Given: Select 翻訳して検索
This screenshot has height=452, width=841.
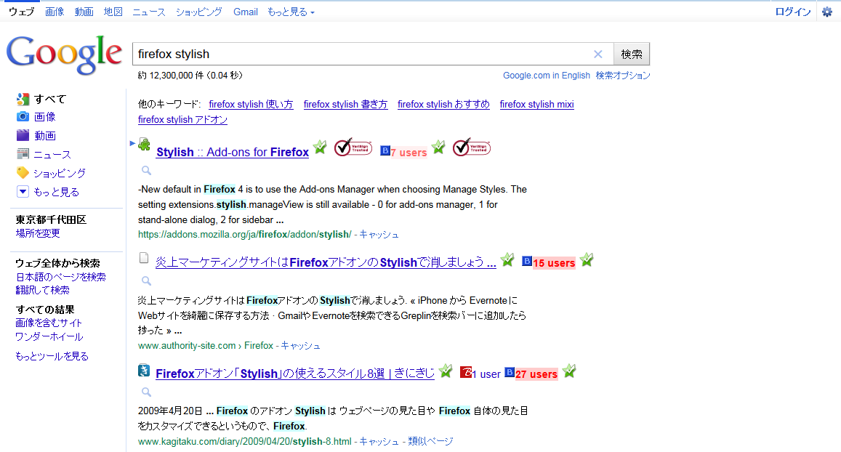Looking at the screenshot, I should tap(42, 290).
